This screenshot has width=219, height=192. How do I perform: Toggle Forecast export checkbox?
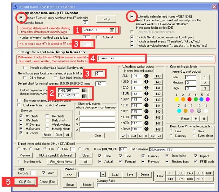(x=120, y=161)
